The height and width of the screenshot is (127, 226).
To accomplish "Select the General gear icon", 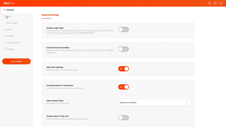I will click(5, 10).
